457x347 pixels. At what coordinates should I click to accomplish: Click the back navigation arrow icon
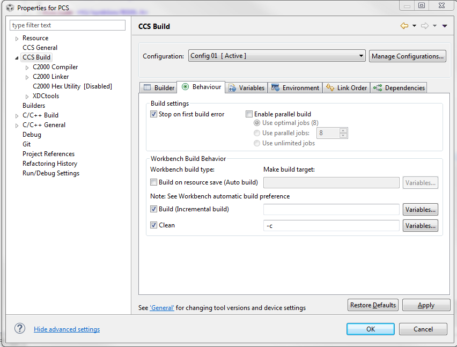404,26
